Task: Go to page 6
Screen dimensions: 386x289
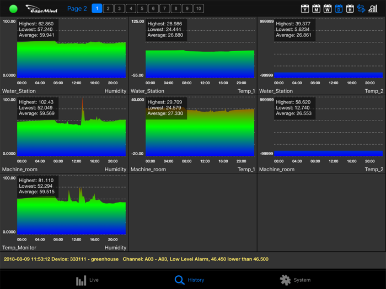Action: click(153, 9)
